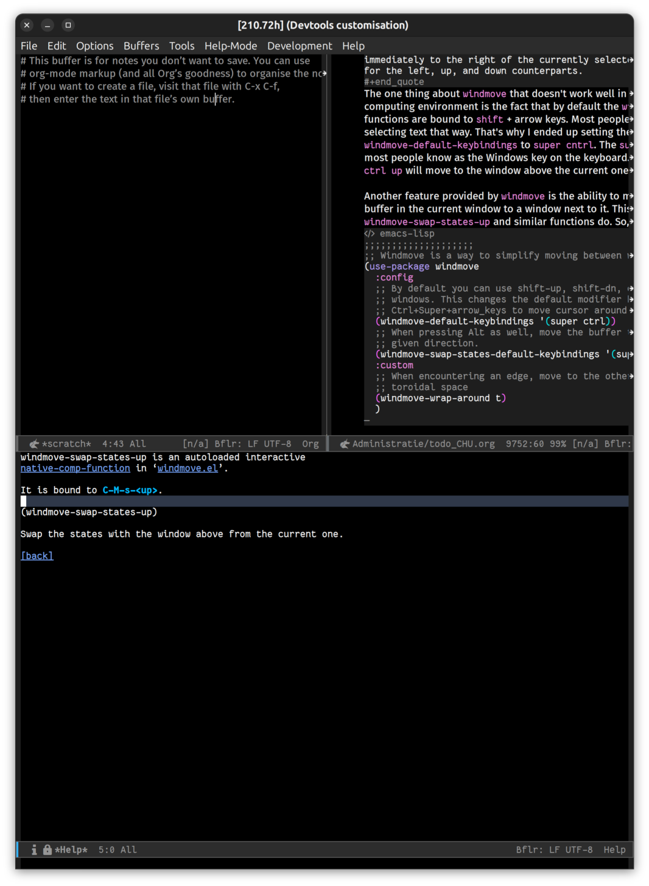Click the #+end_quote line
The width and height of the screenshot is (649, 886).
[x=394, y=82]
